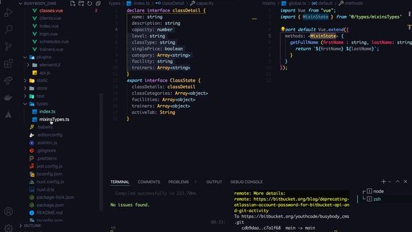Open nuxt.d.ts file
The width and height of the screenshot is (412, 232).
[45, 189]
